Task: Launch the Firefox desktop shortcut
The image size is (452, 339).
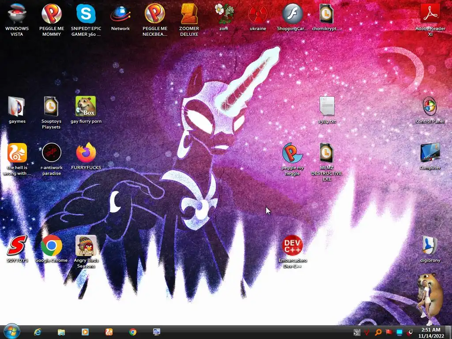Action: (x=86, y=153)
